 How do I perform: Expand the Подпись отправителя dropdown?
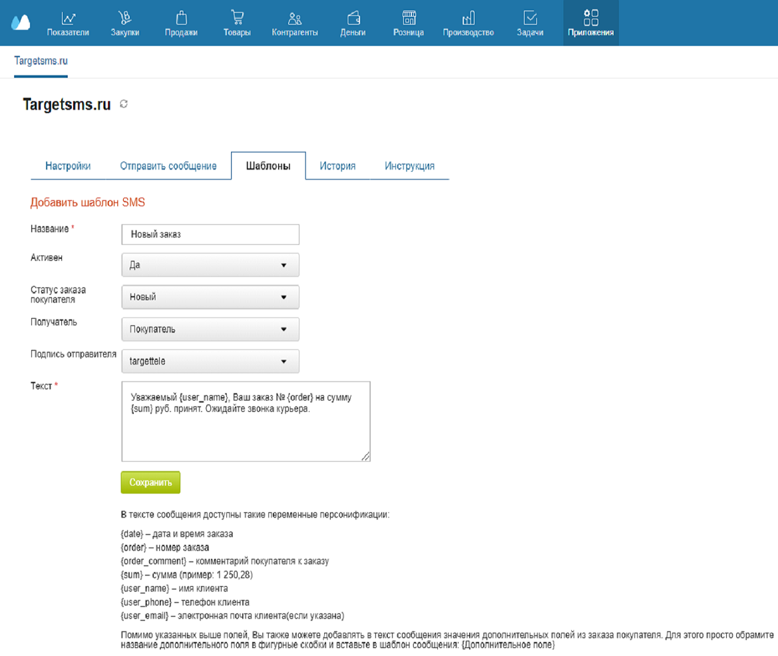point(210,361)
